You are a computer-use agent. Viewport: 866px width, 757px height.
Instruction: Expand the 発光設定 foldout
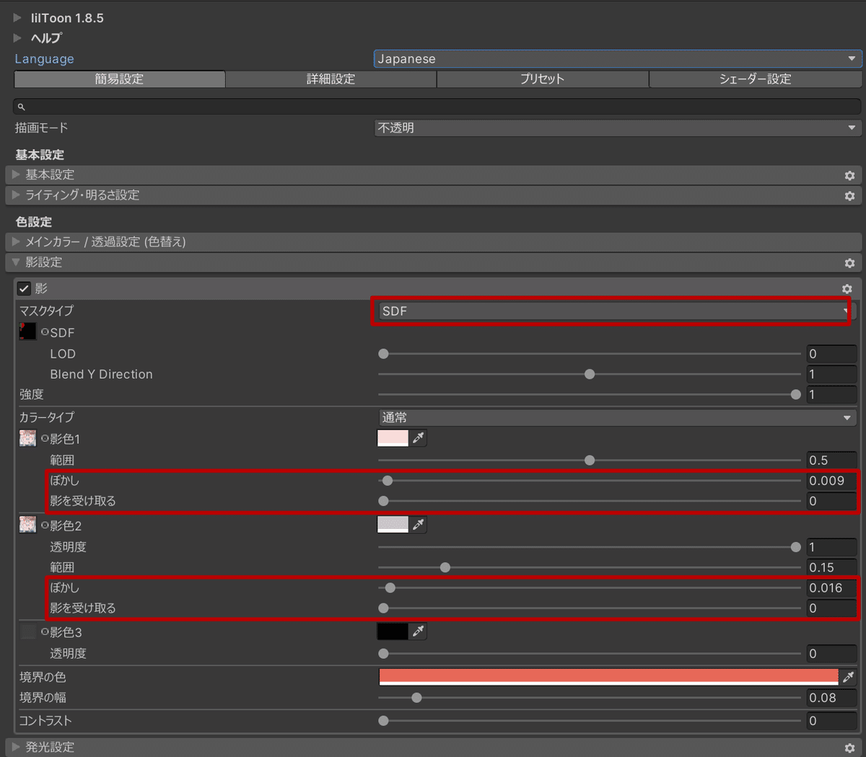tap(16, 747)
